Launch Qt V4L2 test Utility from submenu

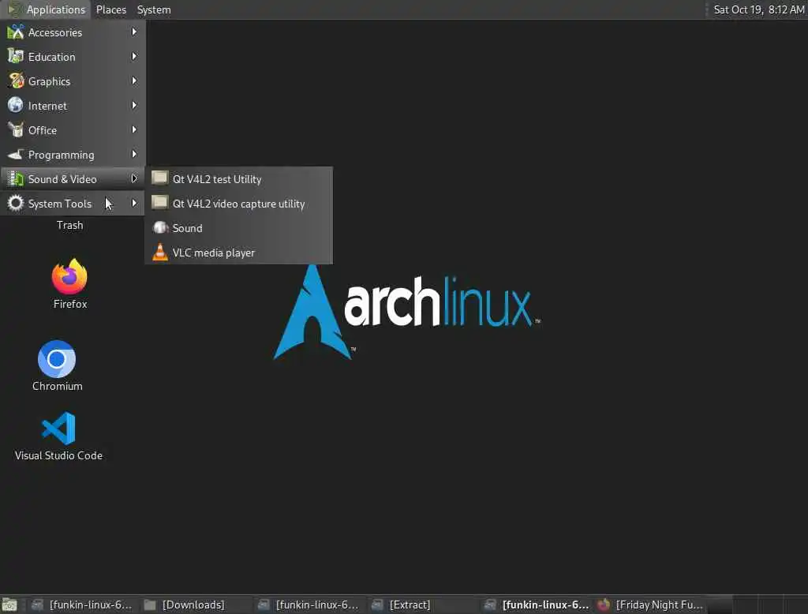(238, 179)
